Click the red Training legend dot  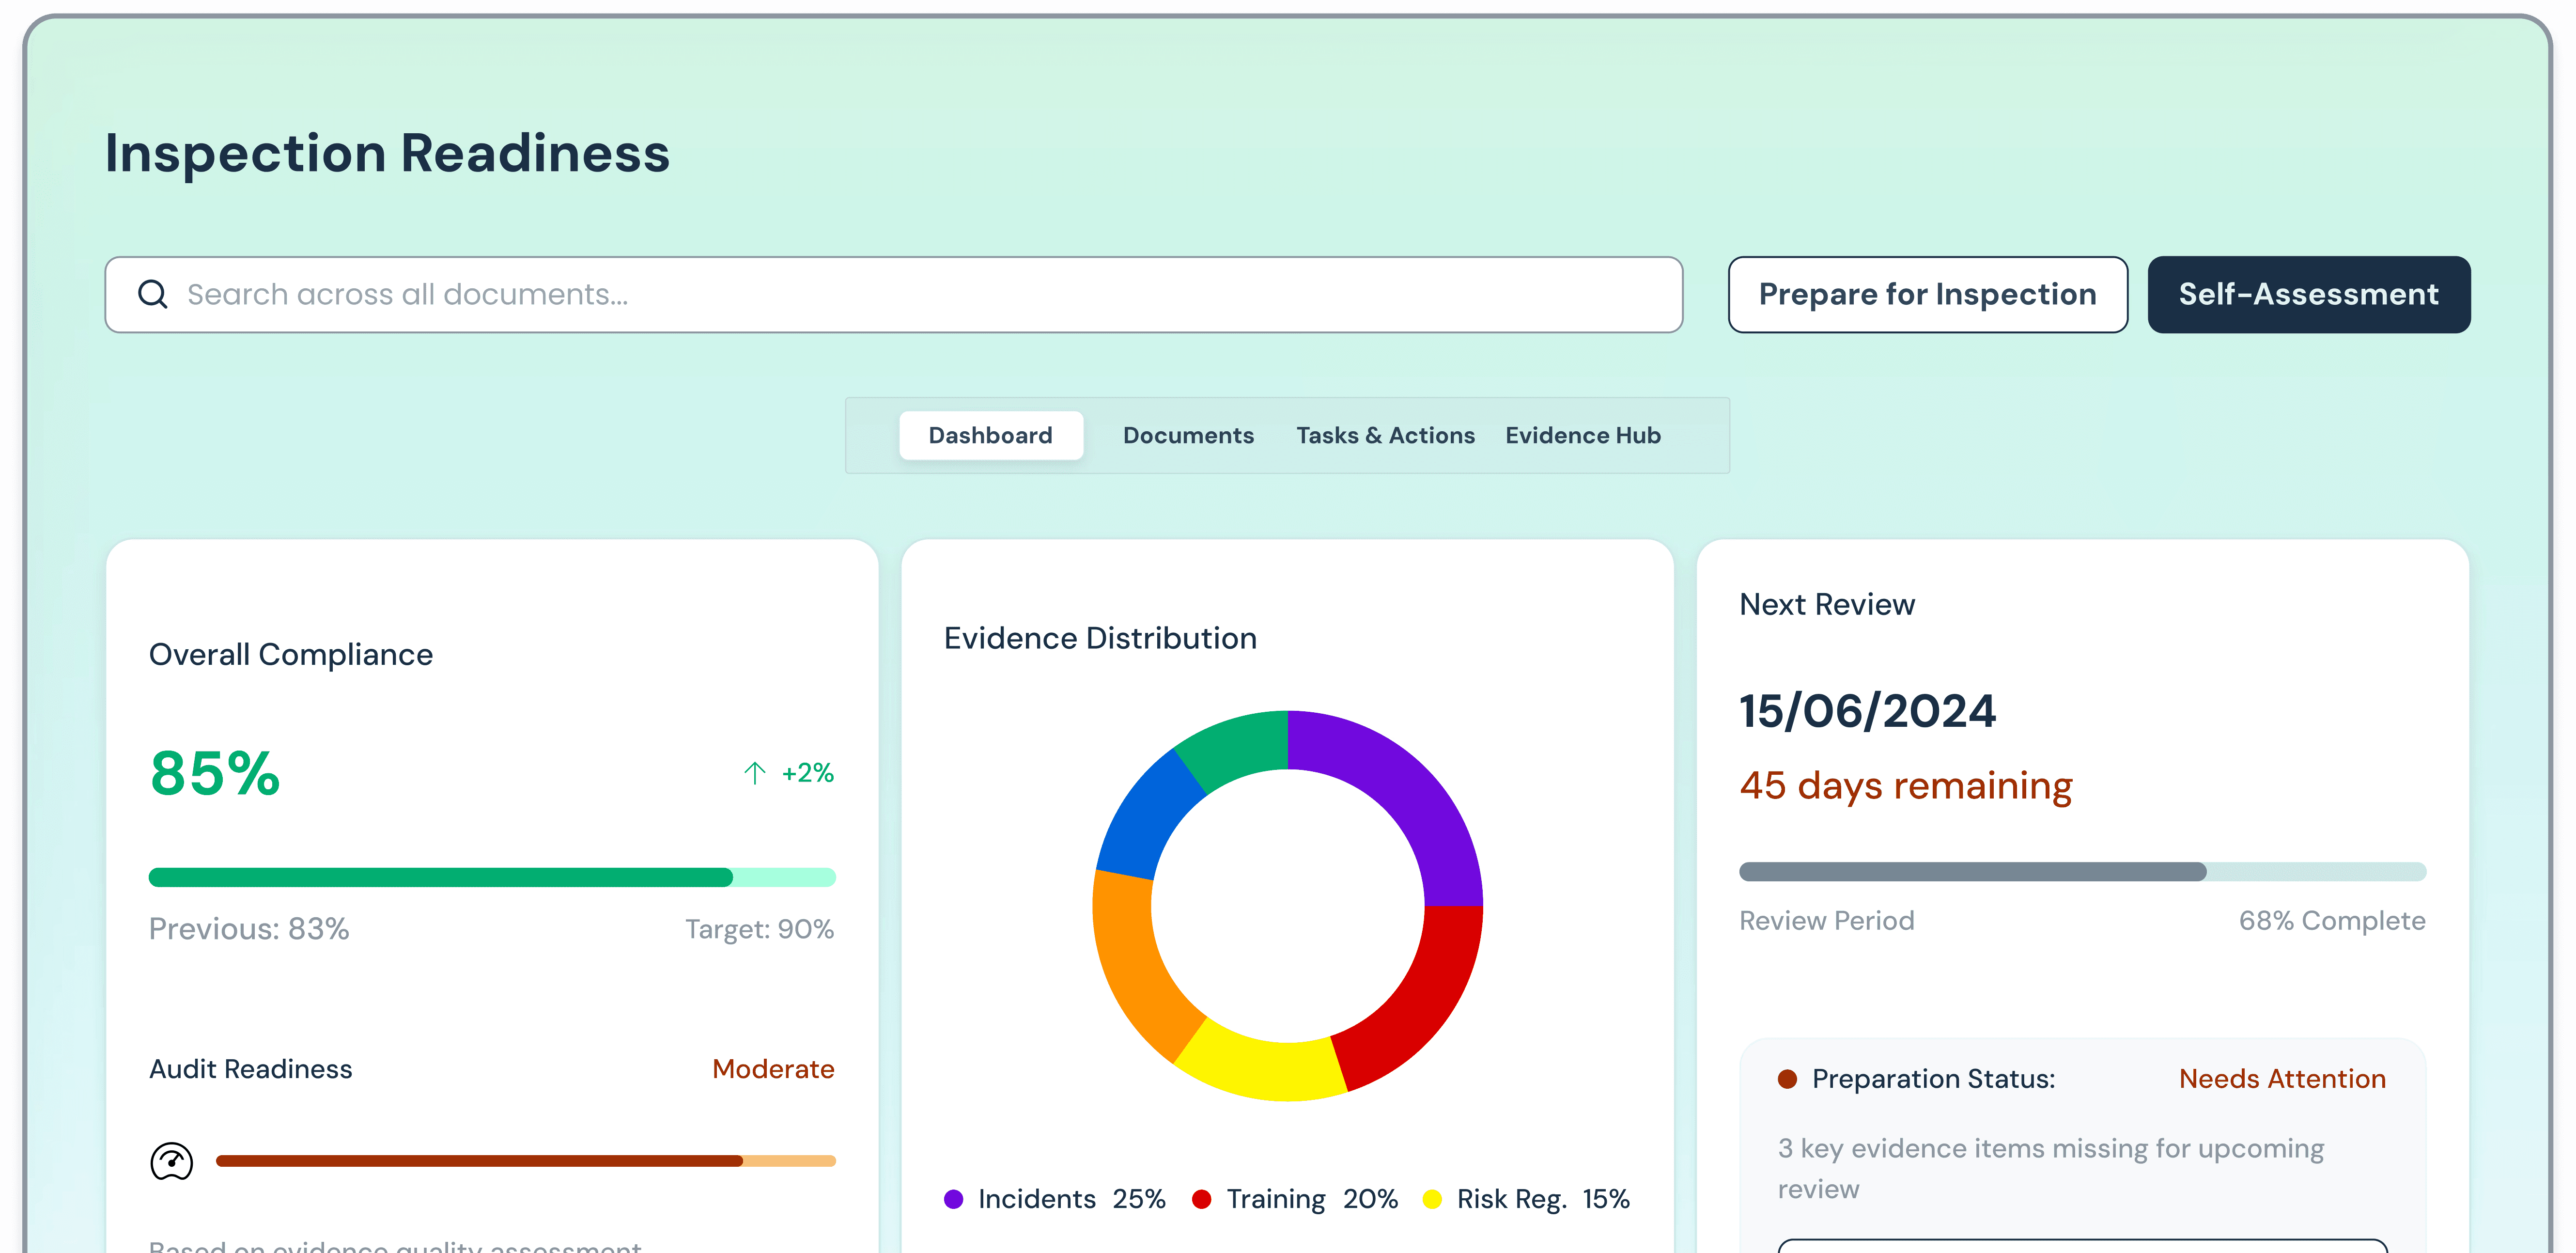(1202, 1199)
